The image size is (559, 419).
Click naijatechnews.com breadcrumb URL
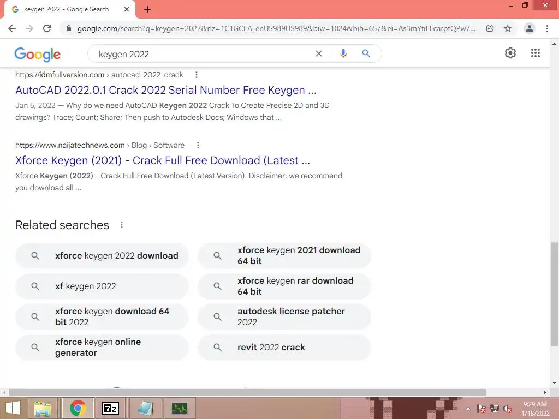pyautogui.click(x=100, y=145)
